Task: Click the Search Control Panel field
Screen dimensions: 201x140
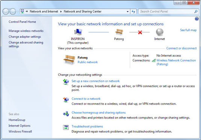Action: click(x=168, y=11)
